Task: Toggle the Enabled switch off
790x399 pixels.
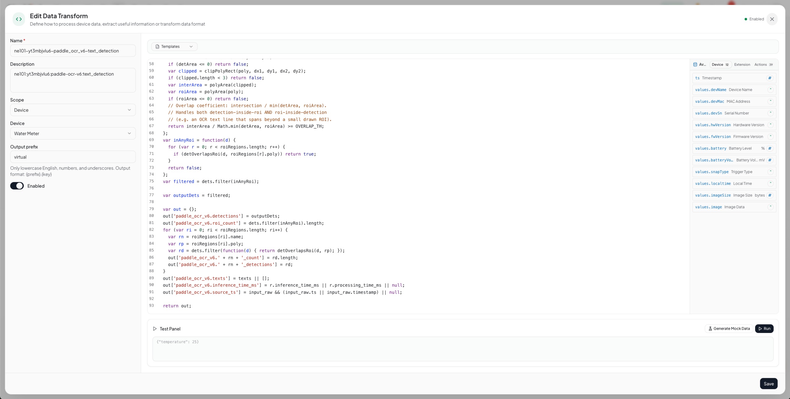Action: (17, 186)
